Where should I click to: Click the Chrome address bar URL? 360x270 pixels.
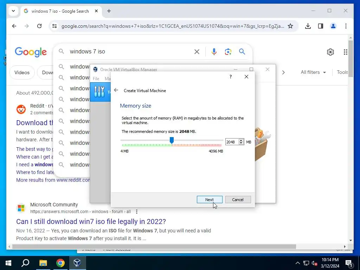(173, 26)
